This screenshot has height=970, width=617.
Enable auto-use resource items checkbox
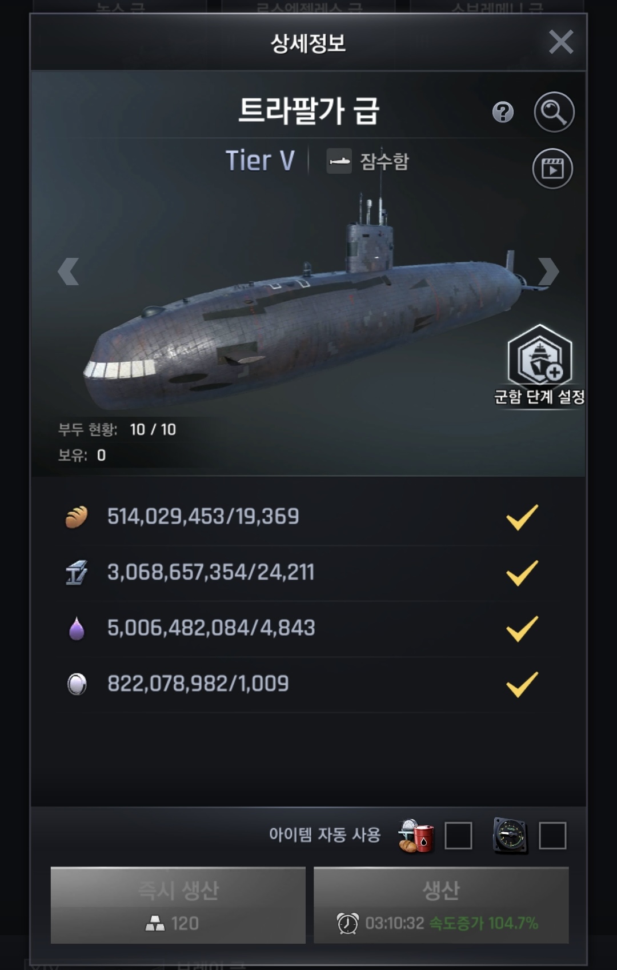(458, 836)
